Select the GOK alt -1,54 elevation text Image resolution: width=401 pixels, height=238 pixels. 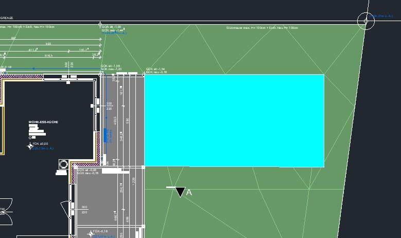click(155, 69)
